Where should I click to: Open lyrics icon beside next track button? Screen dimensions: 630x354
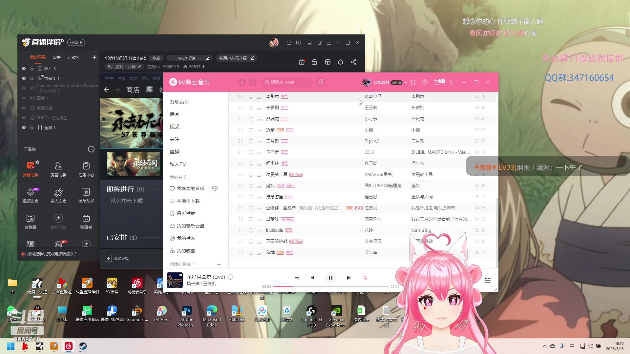[x=365, y=278]
